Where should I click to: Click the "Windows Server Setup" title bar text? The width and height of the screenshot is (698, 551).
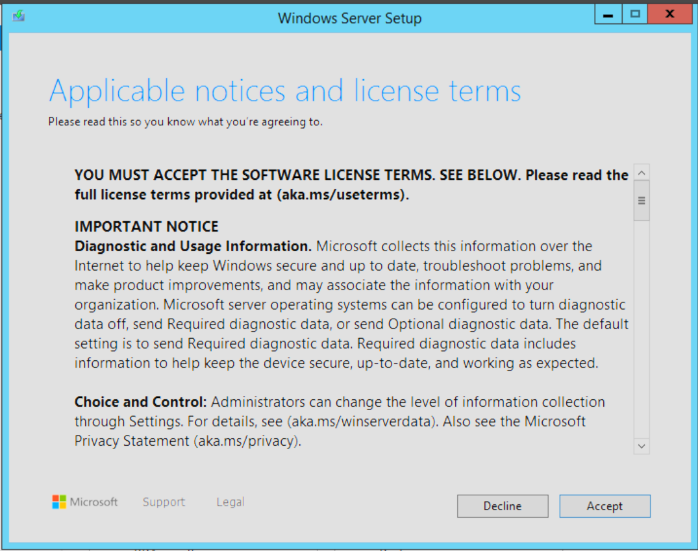(x=349, y=18)
